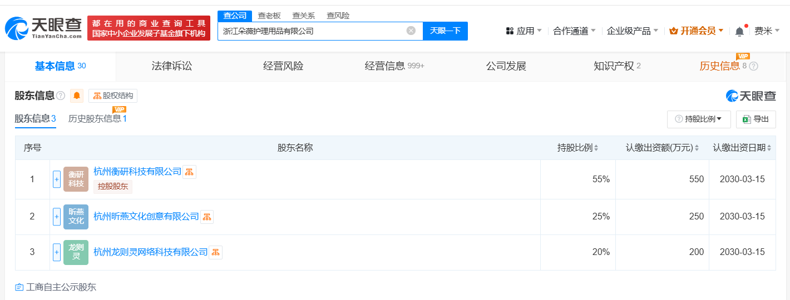Open the 企业级产品 dropdown menu
This screenshot has width=790, height=300.
pyautogui.click(x=633, y=31)
